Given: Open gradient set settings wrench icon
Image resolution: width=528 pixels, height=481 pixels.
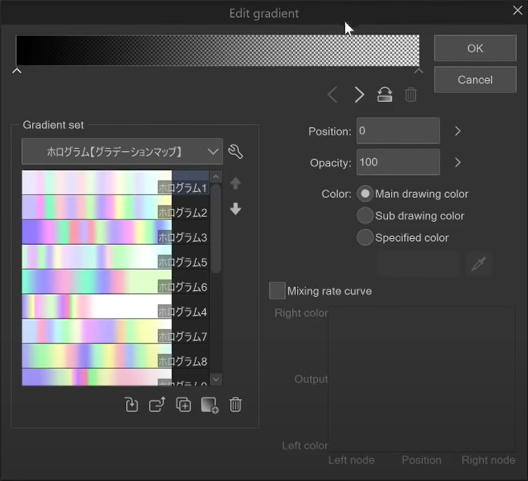Looking at the screenshot, I should click(235, 151).
